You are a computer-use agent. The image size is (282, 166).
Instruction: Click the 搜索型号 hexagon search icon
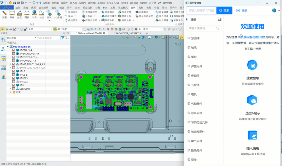point(252,65)
